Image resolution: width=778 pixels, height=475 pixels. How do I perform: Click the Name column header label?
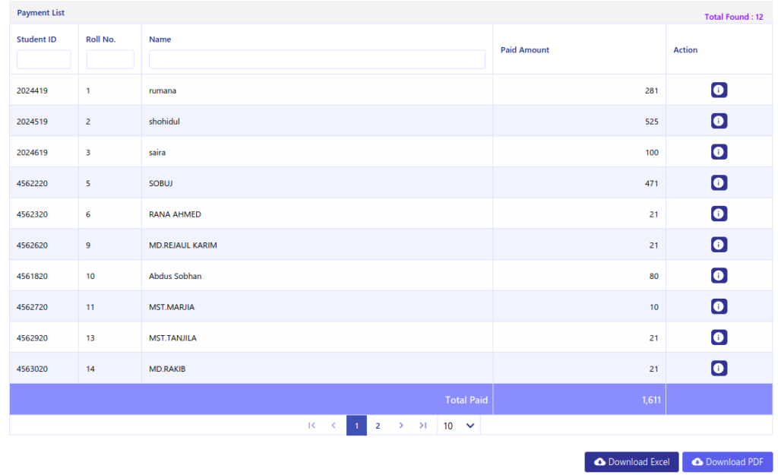[x=160, y=40]
